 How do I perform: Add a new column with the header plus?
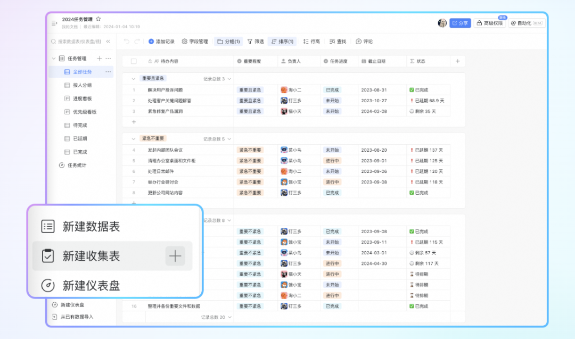tap(458, 61)
